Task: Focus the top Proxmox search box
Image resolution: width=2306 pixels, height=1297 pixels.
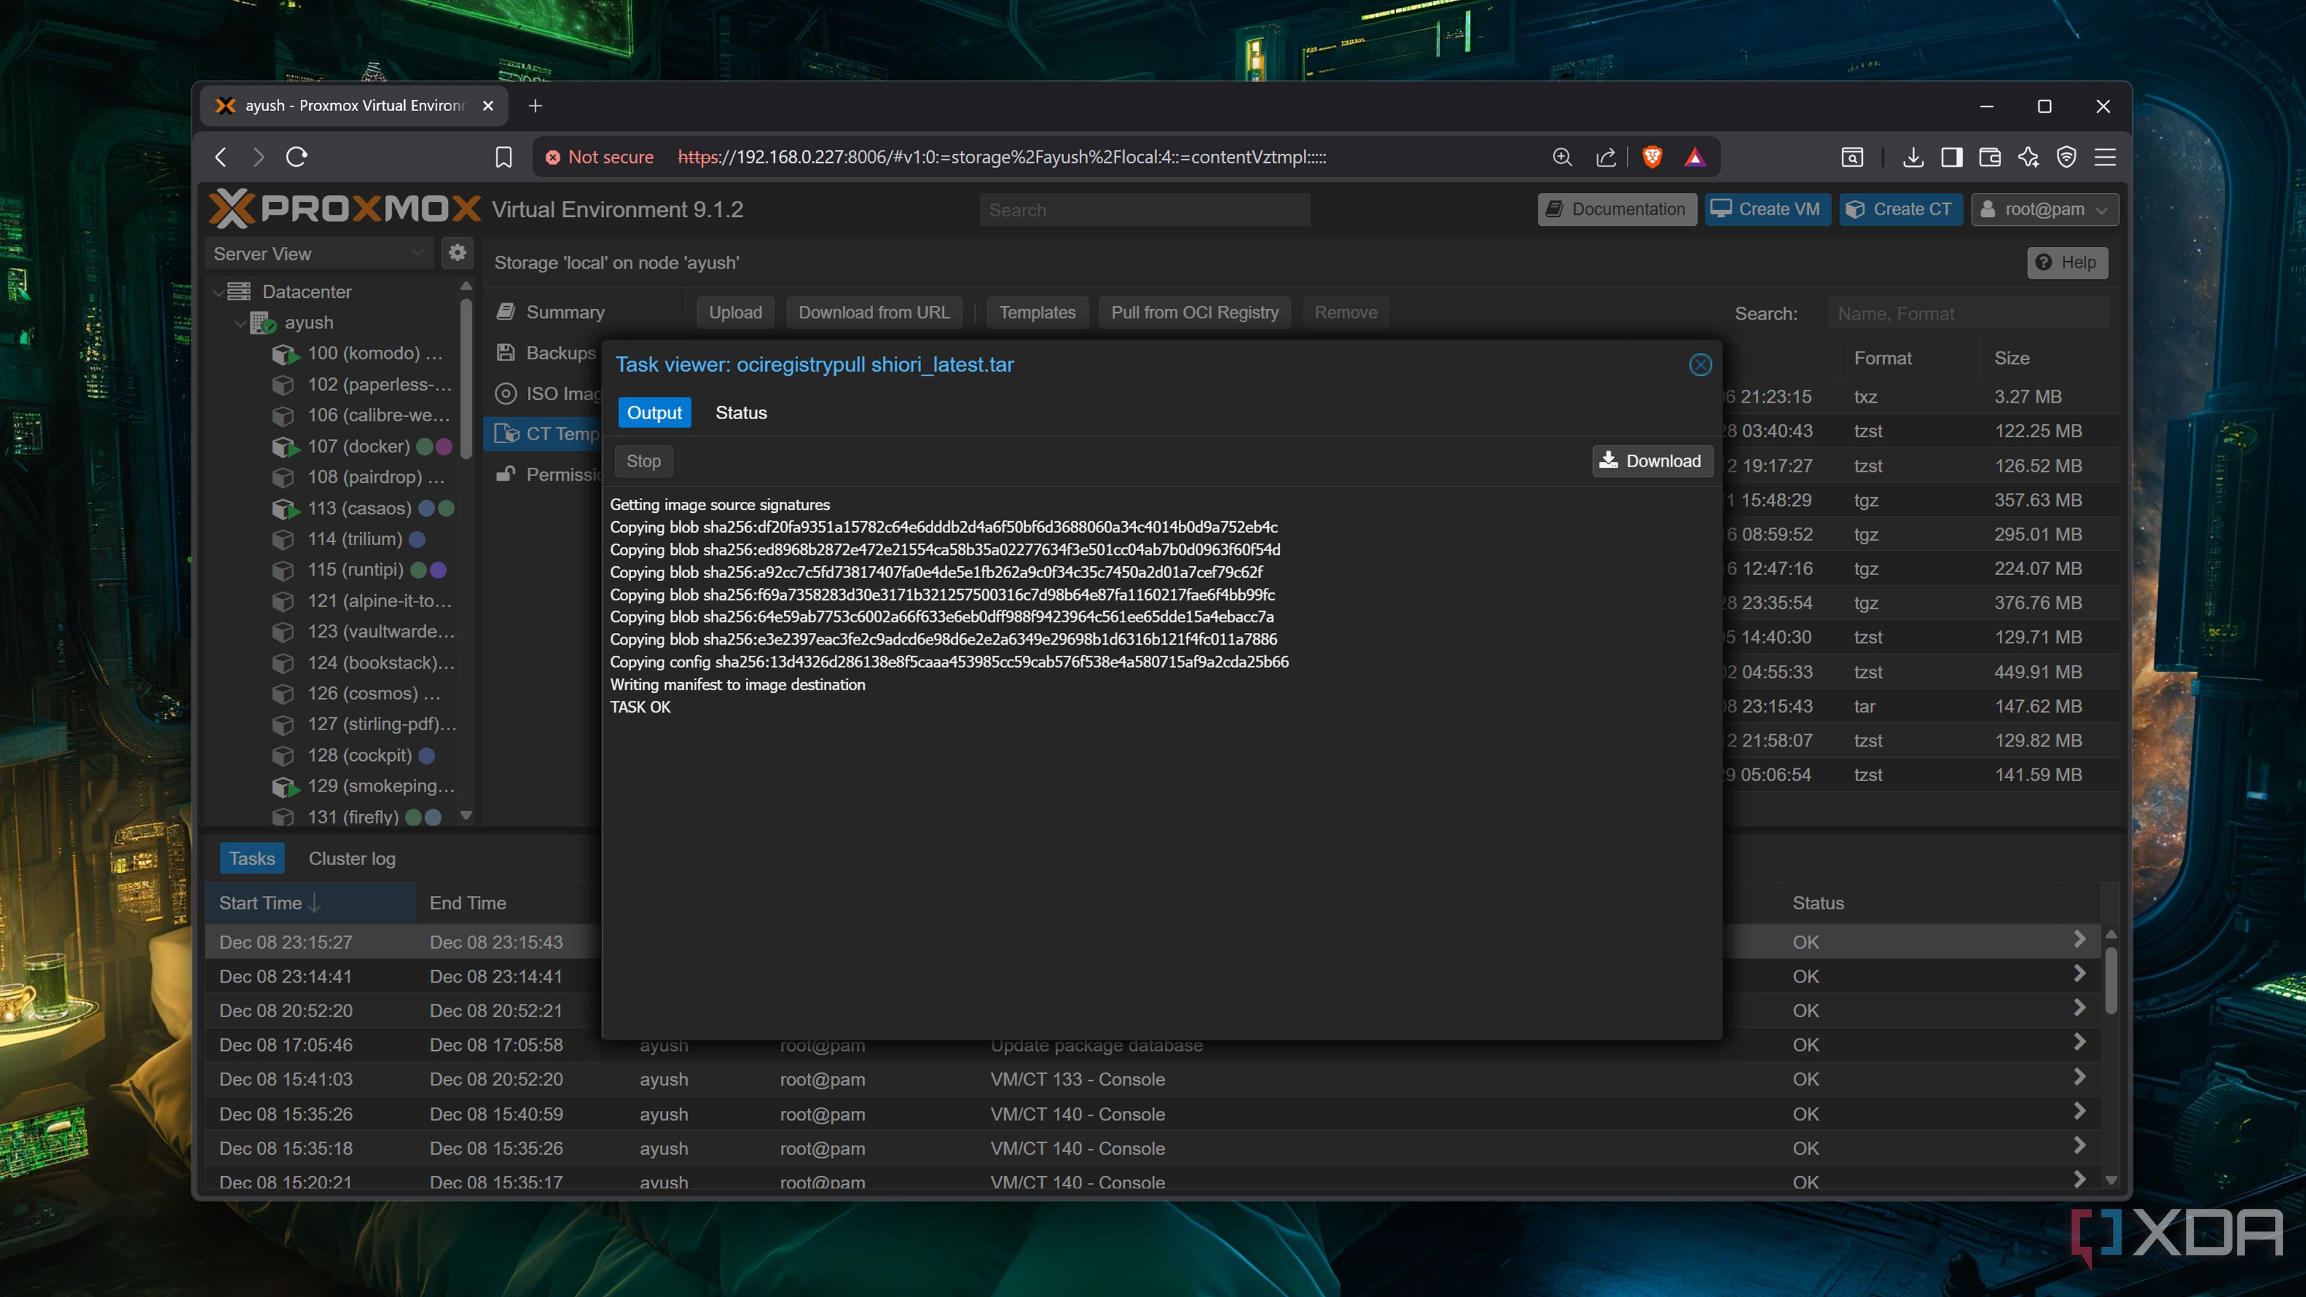Action: (x=1144, y=210)
